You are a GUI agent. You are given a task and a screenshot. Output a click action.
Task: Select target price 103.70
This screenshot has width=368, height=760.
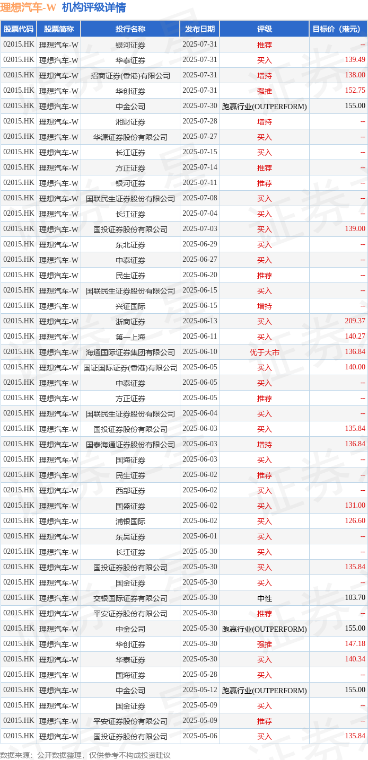point(355,598)
